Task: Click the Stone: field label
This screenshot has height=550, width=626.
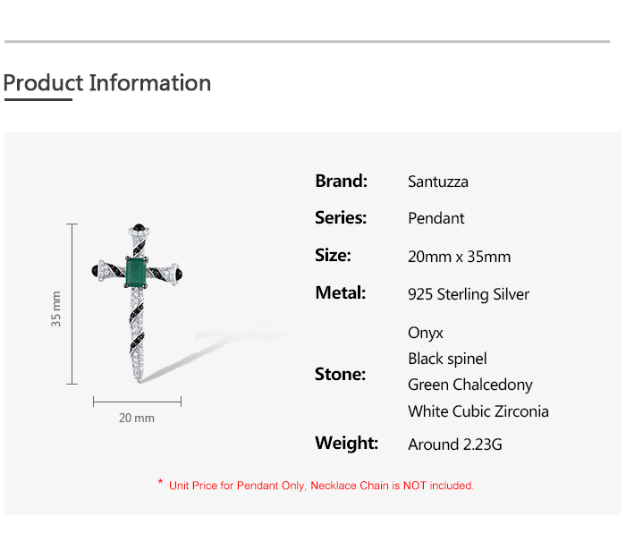Action: (x=341, y=374)
